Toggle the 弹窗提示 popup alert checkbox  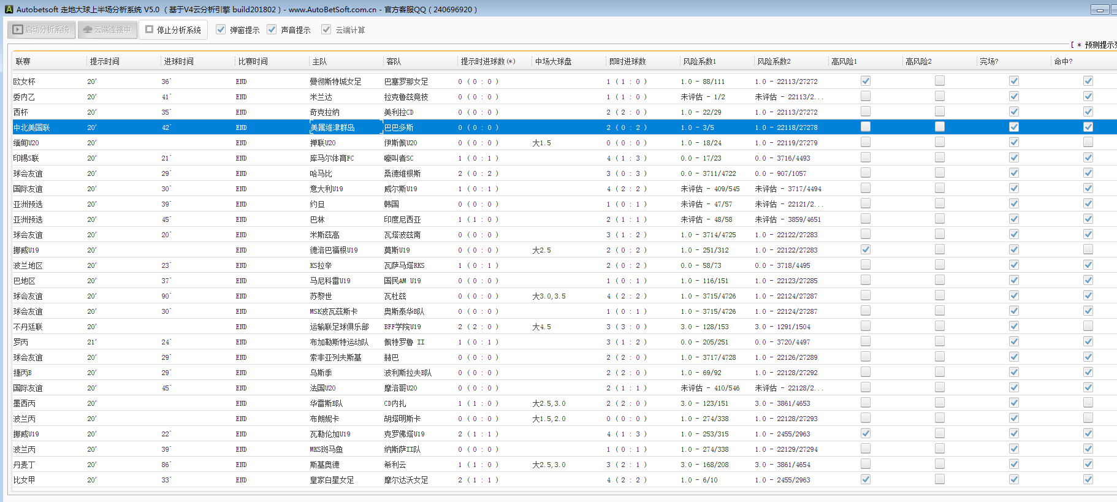221,29
